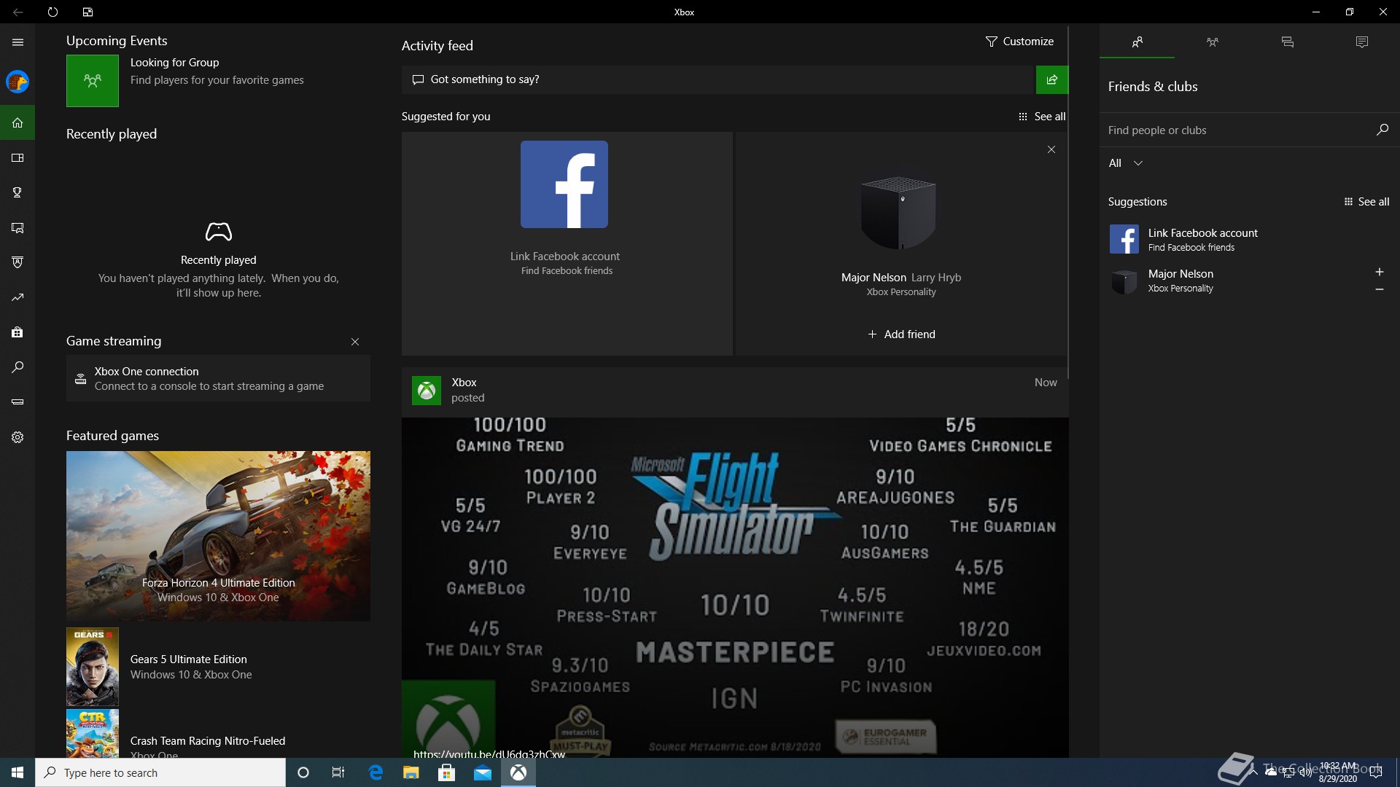1400x787 pixels.
Task: Open Captures icon in the sidebar
Action: pos(17,227)
